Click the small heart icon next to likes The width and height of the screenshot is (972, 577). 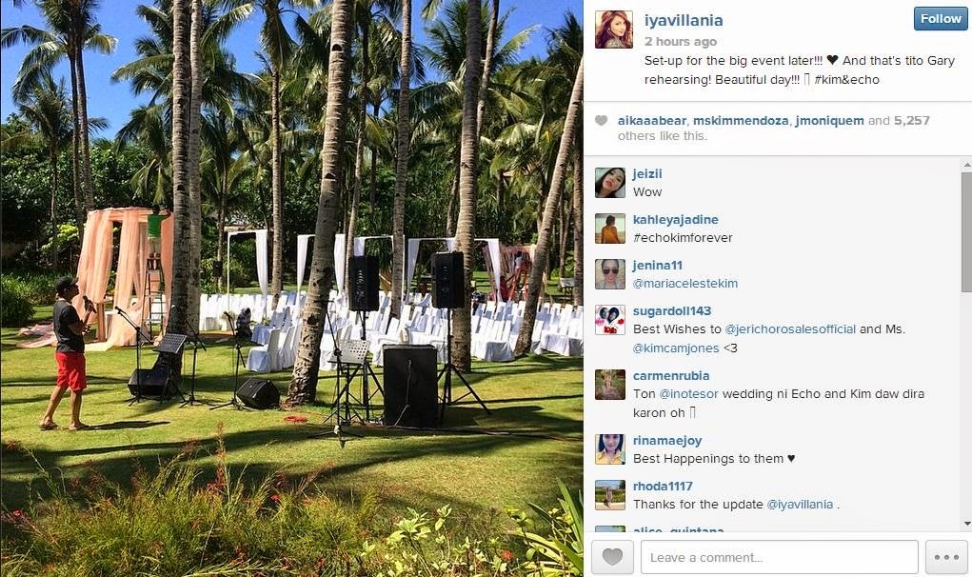601,120
